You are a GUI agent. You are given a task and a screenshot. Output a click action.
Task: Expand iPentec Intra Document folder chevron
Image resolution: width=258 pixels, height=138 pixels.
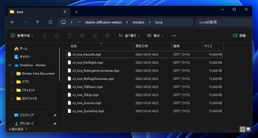(x=12, y=74)
